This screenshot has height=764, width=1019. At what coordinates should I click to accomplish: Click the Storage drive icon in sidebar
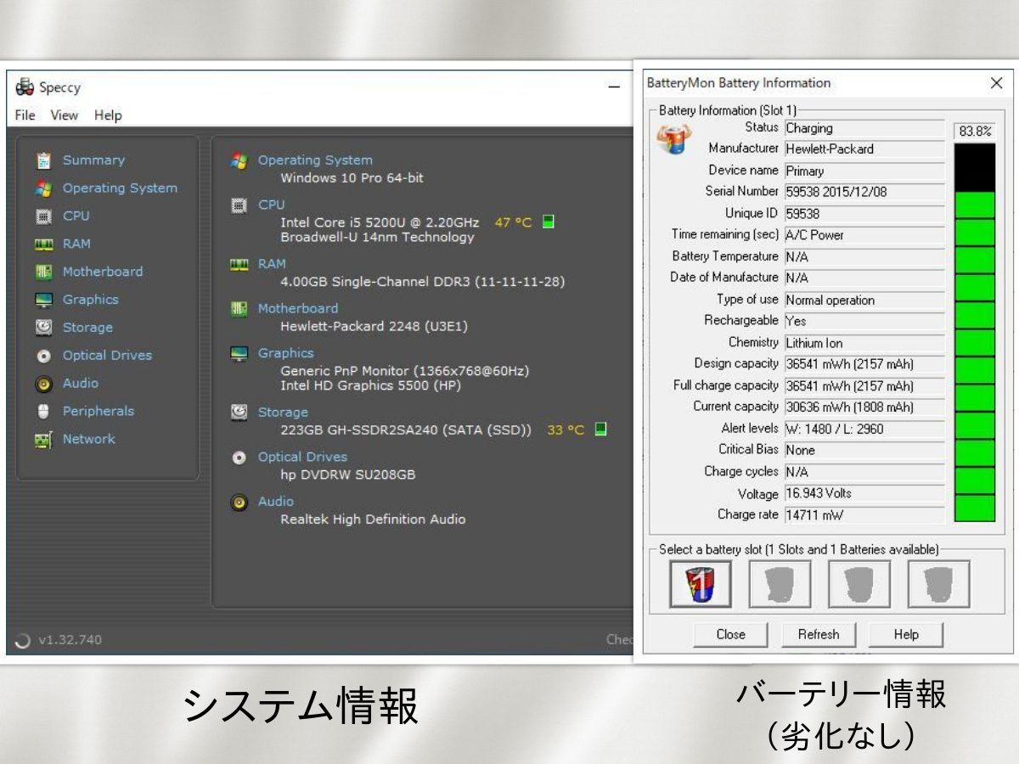click(44, 328)
